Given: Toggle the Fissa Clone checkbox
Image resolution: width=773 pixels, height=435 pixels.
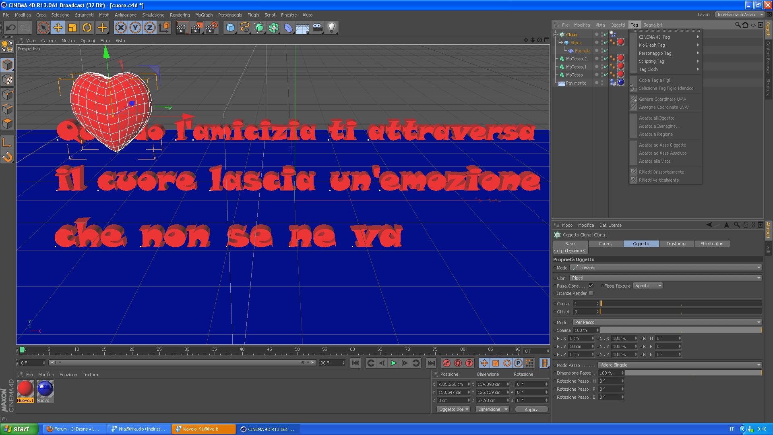Looking at the screenshot, I should (591, 286).
